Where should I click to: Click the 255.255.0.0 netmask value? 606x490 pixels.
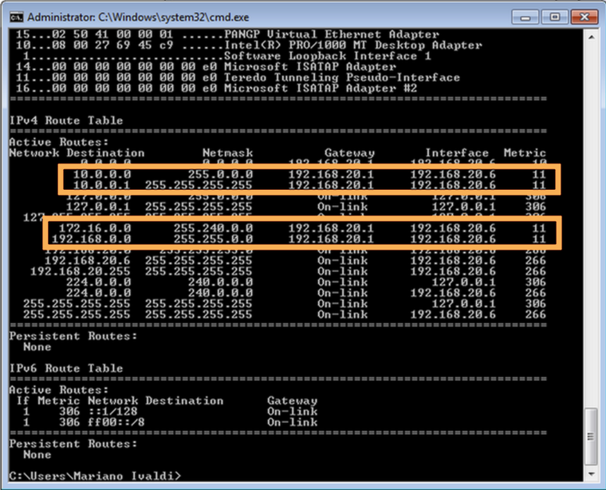pyautogui.click(x=213, y=239)
